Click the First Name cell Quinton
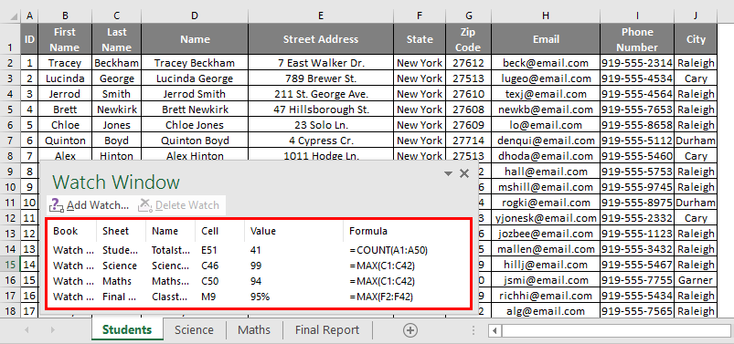734x344 pixels. click(x=65, y=141)
